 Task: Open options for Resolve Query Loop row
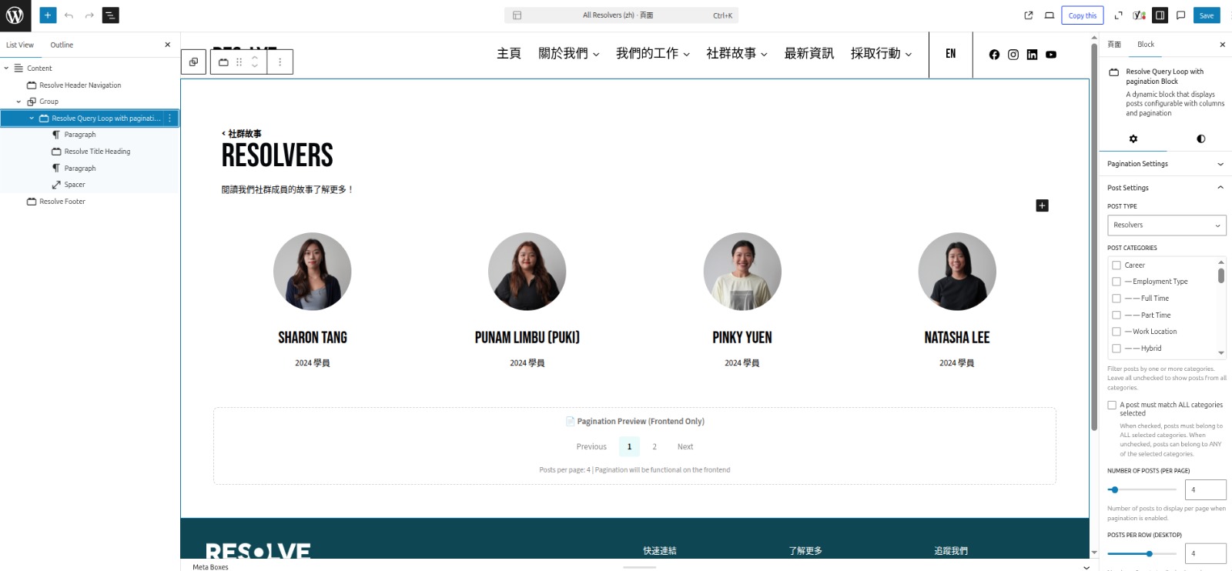(x=170, y=119)
